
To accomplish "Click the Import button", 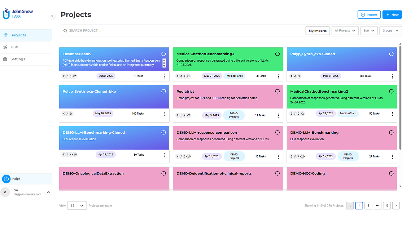I will tap(369, 15).
